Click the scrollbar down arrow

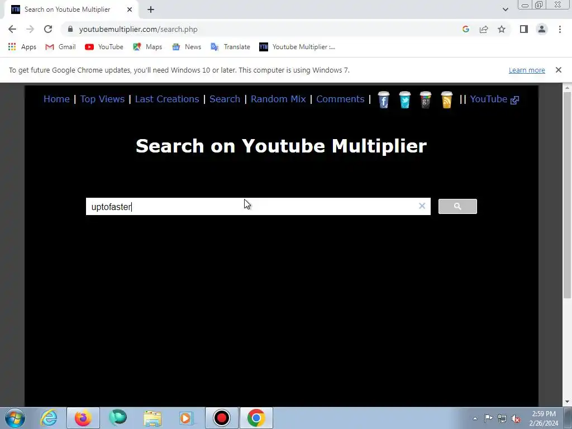(567, 402)
